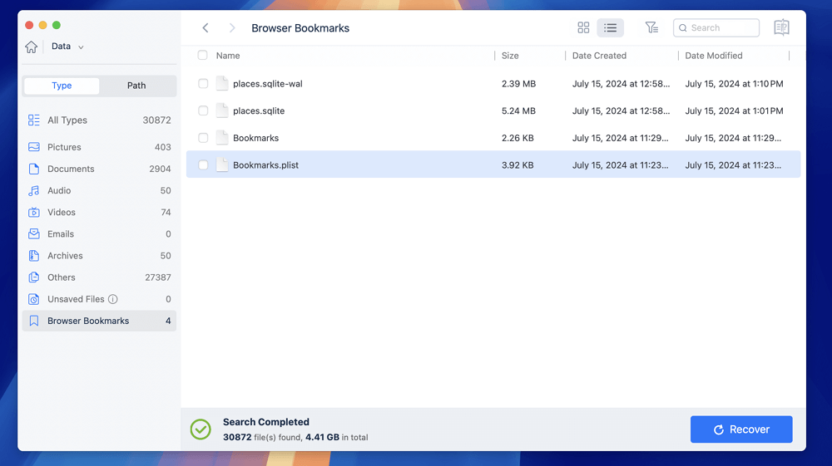Check the places.sqlite-wal checkbox

pos(203,84)
